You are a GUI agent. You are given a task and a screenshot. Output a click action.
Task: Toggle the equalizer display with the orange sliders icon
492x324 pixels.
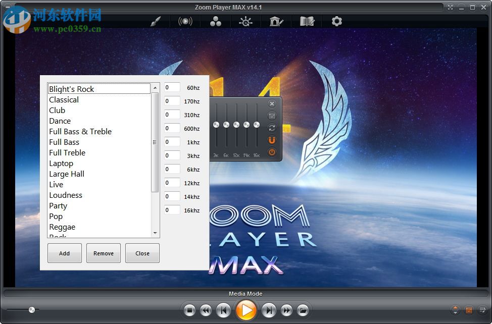(469, 310)
